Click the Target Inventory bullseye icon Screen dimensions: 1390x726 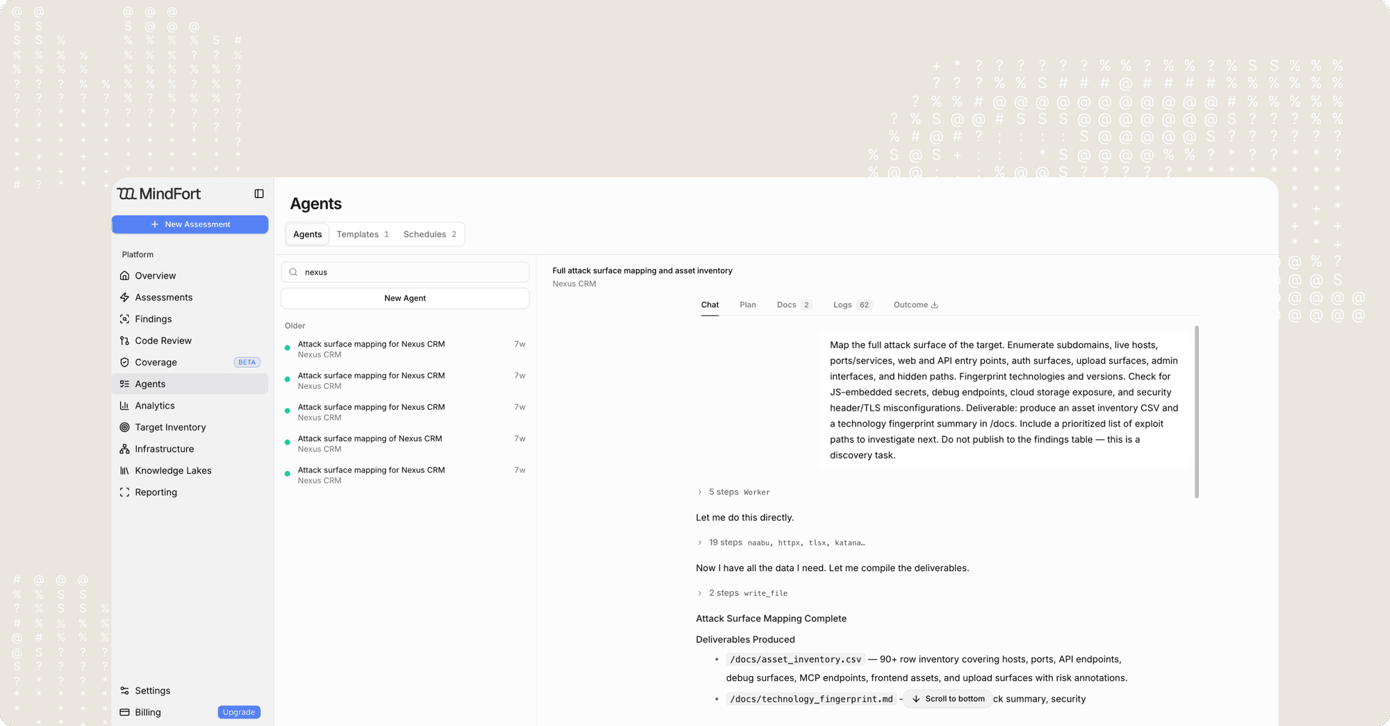(124, 427)
